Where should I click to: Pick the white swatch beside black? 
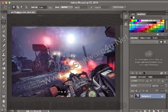(134, 17)
